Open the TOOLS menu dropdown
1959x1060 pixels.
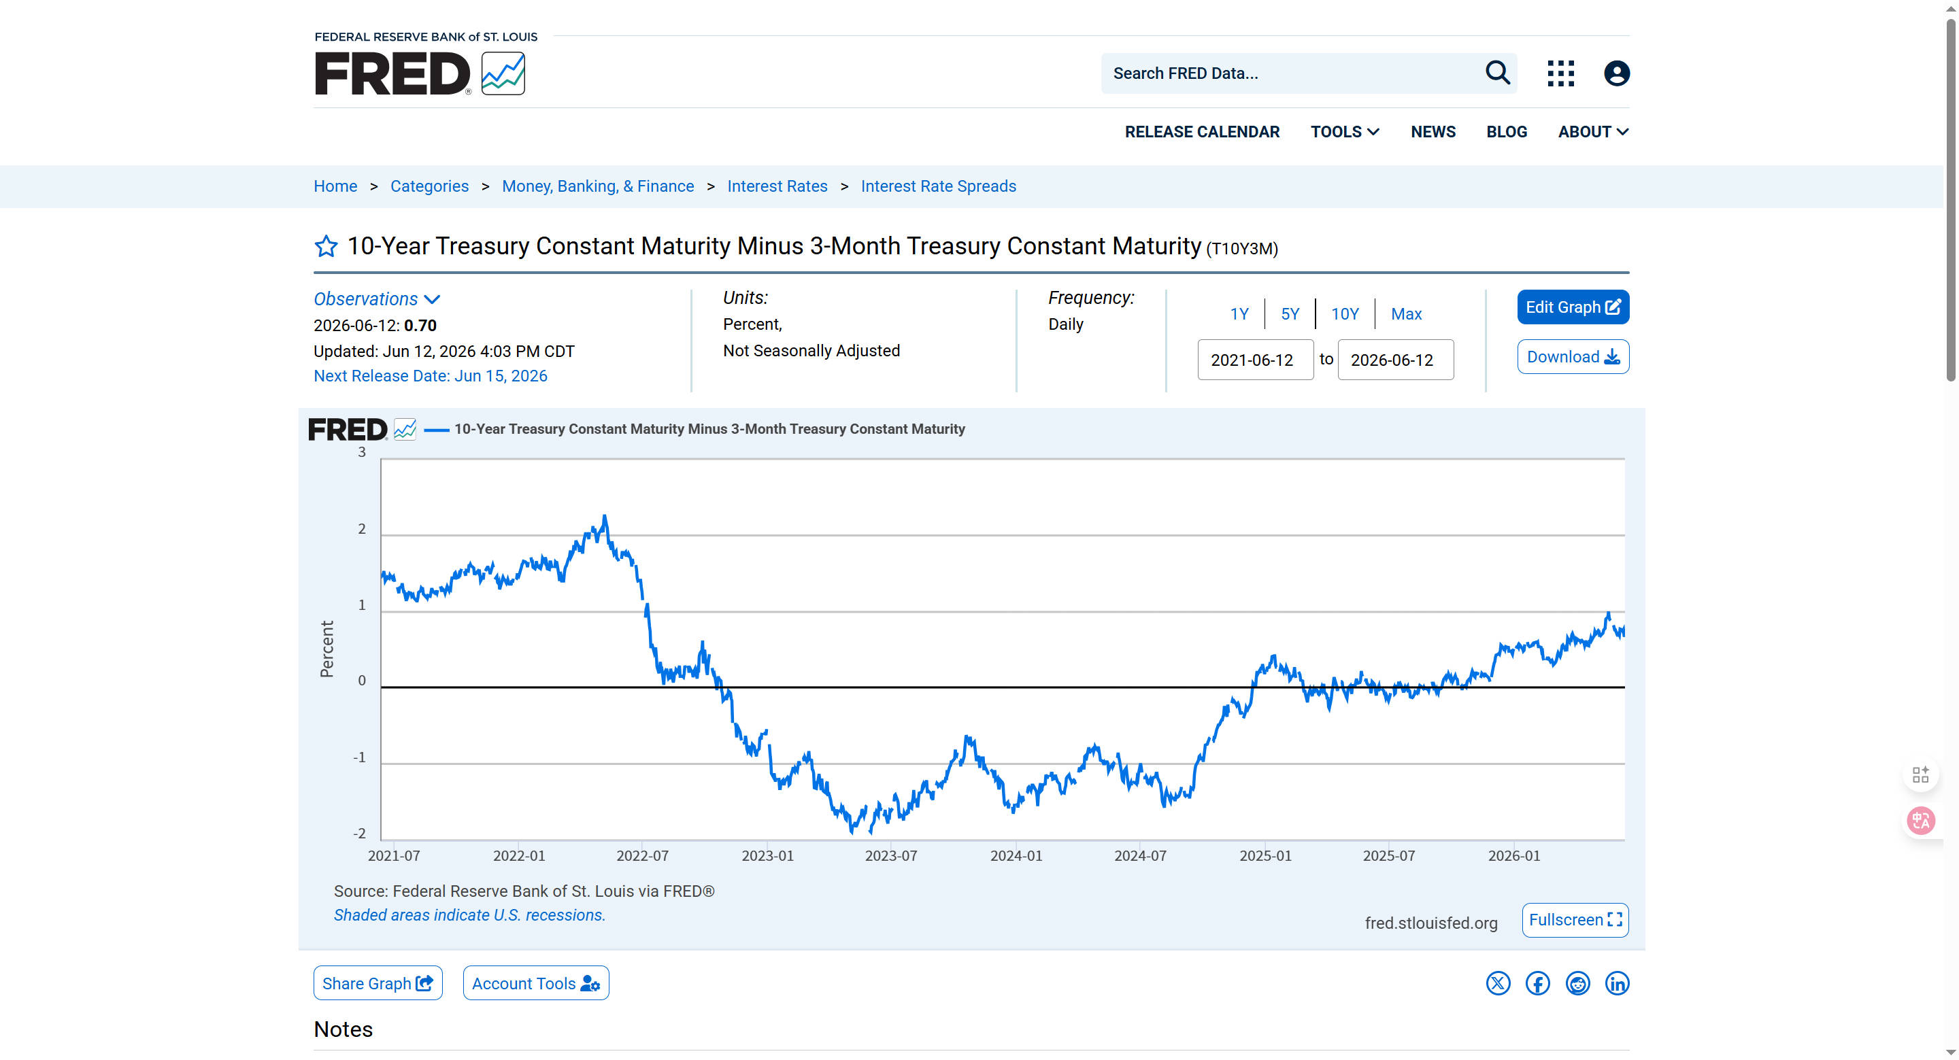tap(1345, 131)
